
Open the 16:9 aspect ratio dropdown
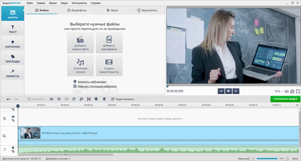[279, 92]
